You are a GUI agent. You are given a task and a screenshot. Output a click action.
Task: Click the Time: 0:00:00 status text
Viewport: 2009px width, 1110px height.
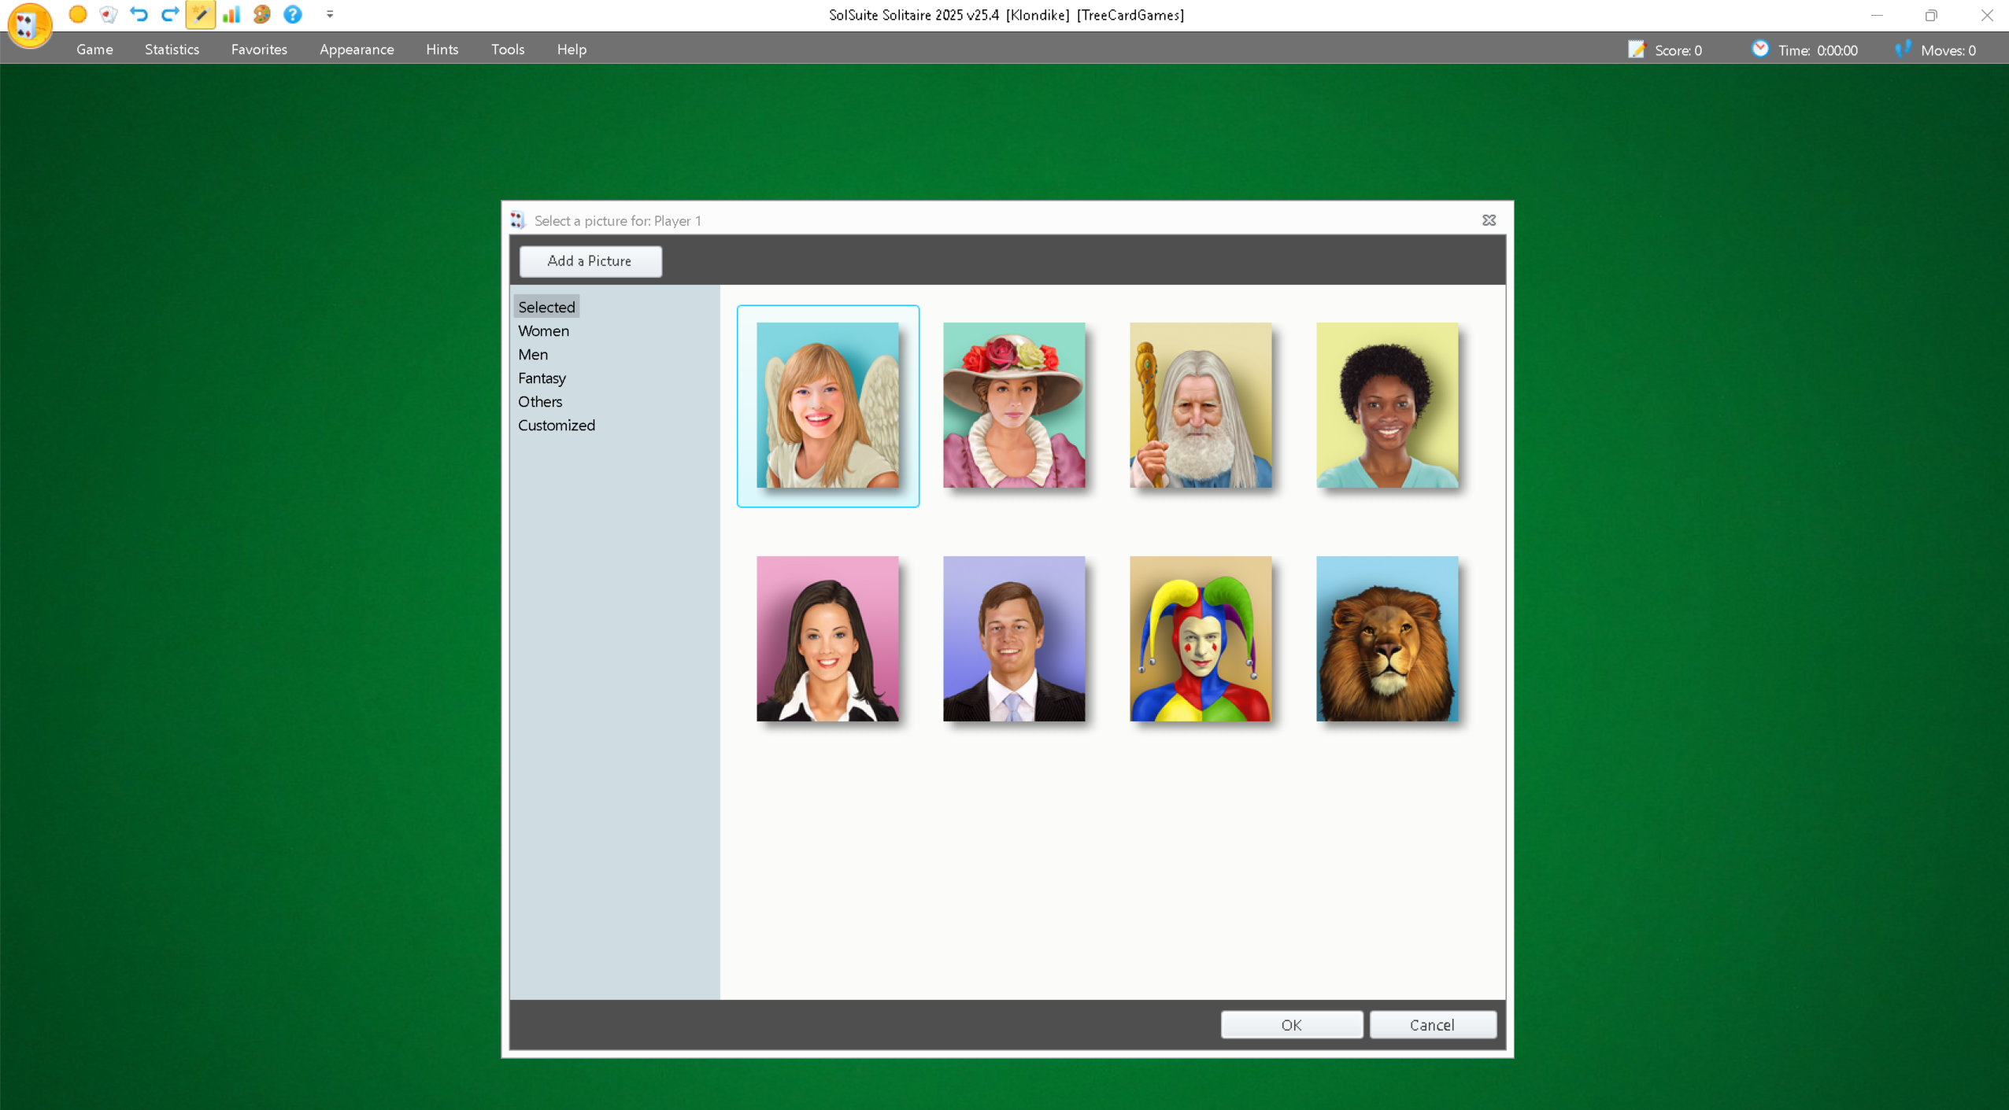pyautogui.click(x=1818, y=50)
